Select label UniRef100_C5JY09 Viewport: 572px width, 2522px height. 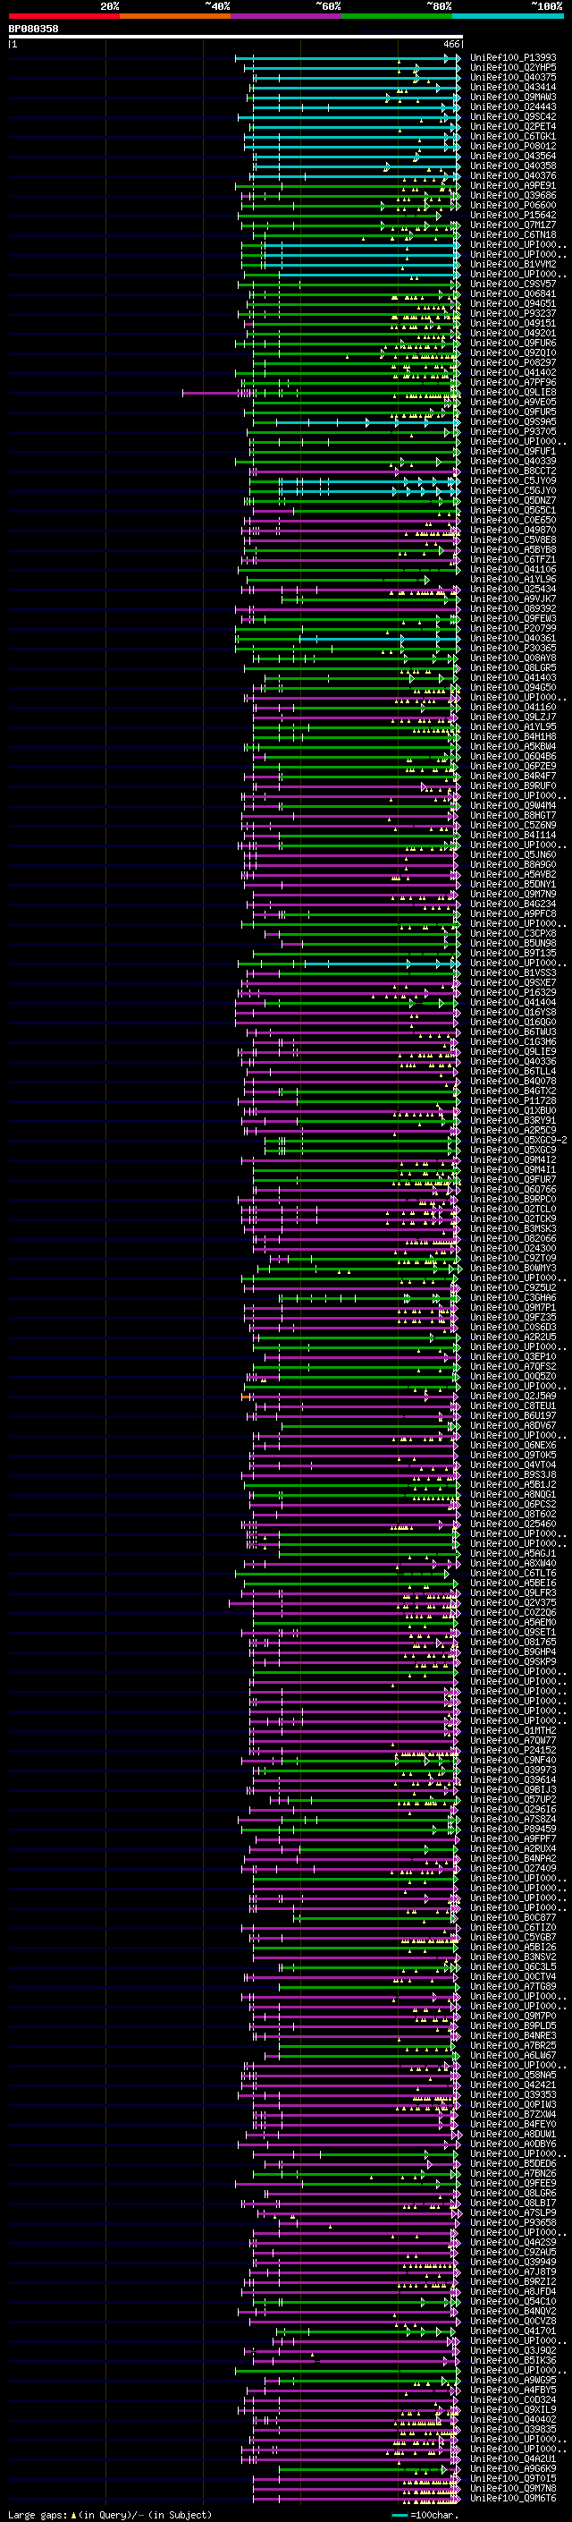click(513, 480)
